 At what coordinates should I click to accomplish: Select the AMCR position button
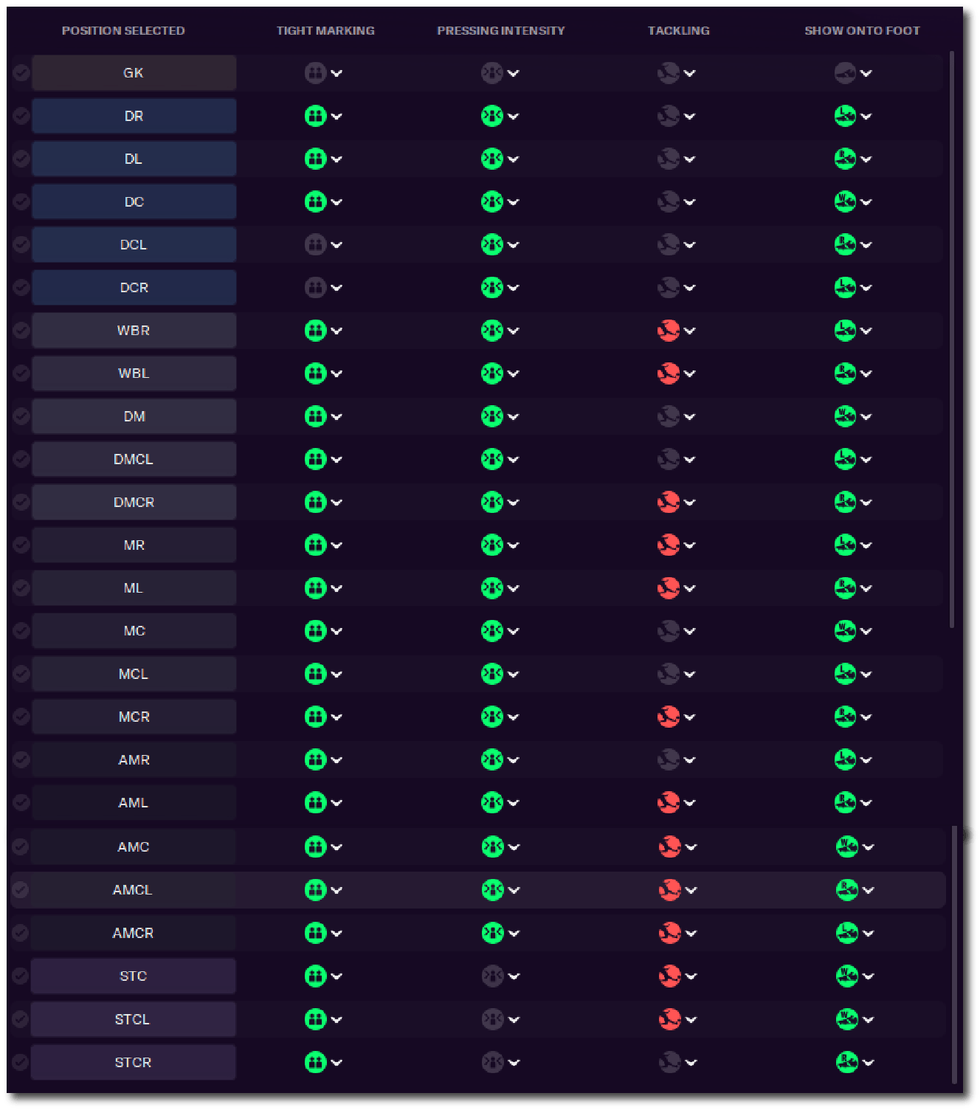[x=134, y=932]
